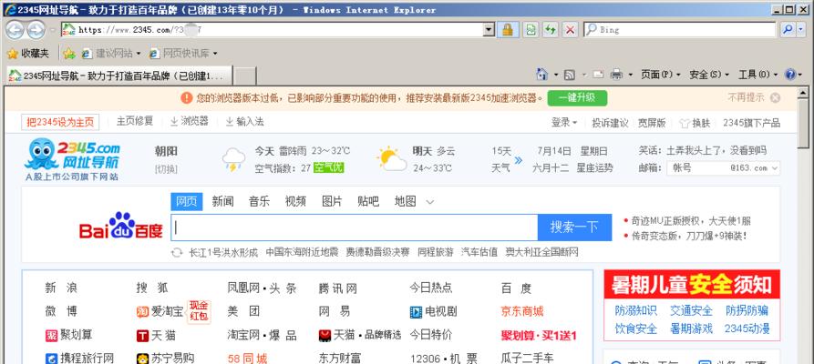Click the green refresh arrows icon
The image size is (814, 364).
point(551,30)
